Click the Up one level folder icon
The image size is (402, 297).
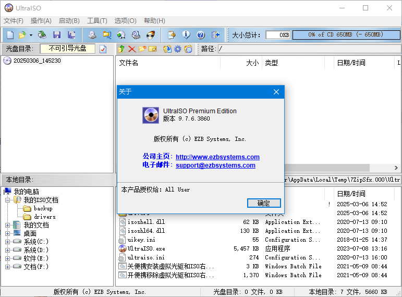(121, 49)
